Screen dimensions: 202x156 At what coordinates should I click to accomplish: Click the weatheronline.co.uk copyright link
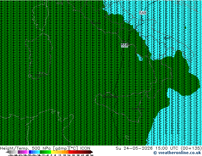pyautogui.click(x=177, y=153)
